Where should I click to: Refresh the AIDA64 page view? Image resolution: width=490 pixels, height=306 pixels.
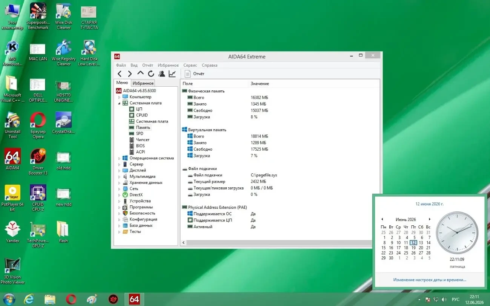(x=151, y=74)
